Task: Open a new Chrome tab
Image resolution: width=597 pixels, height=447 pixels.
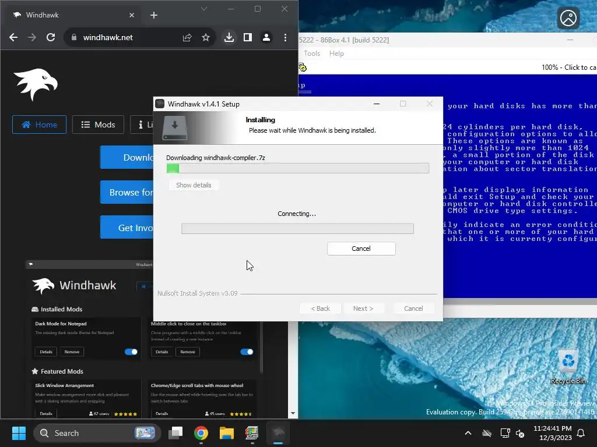Action: coord(154,15)
